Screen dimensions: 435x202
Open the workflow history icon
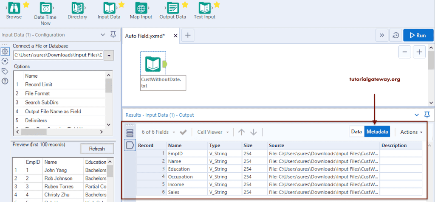pos(395,35)
